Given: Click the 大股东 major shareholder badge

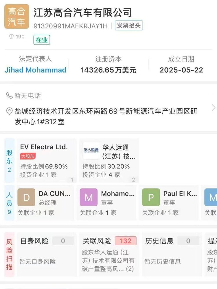Looking at the screenshot, I should 28,156.
